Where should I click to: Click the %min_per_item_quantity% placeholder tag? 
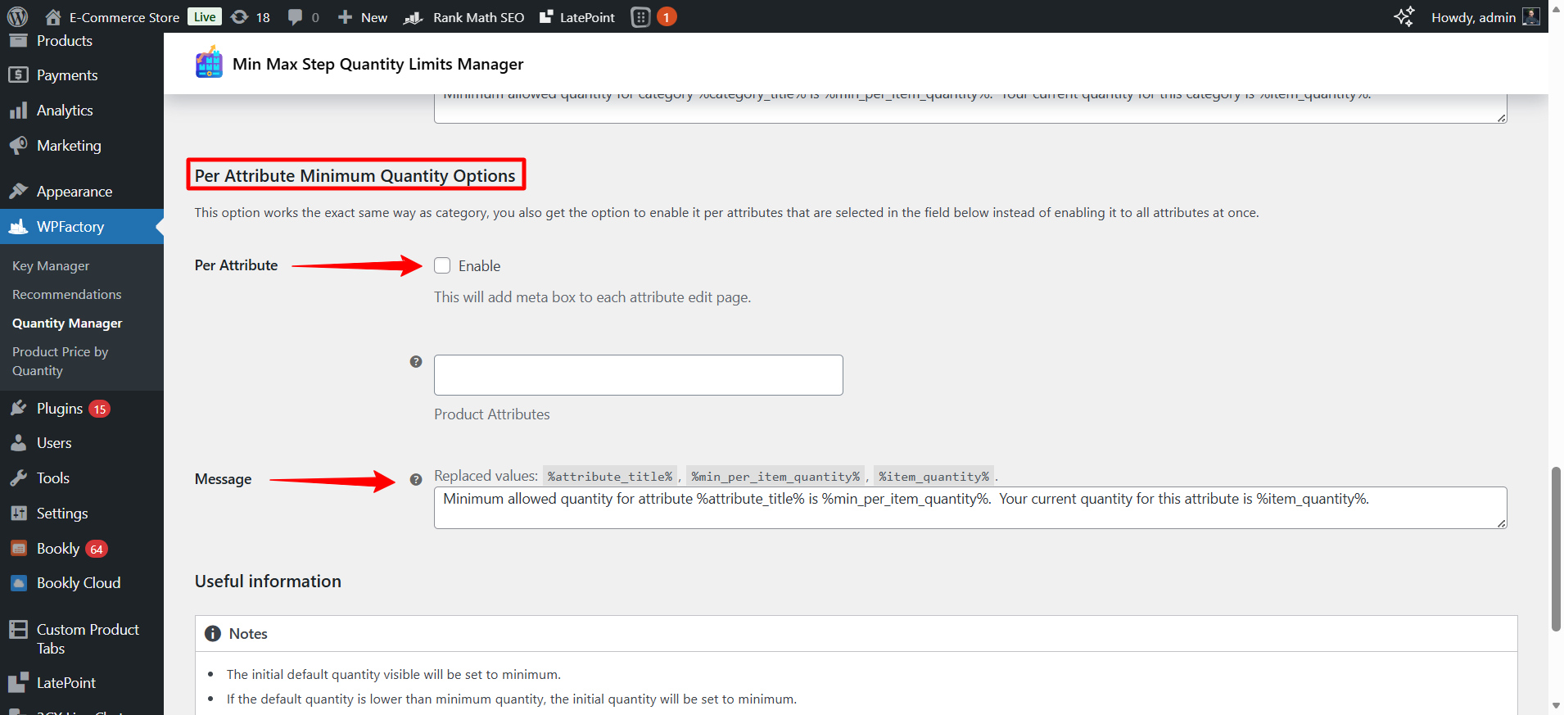click(x=775, y=477)
